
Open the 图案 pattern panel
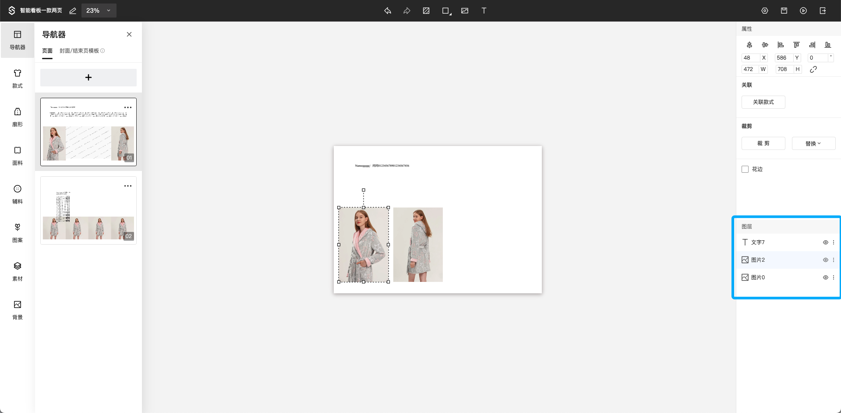point(18,233)
